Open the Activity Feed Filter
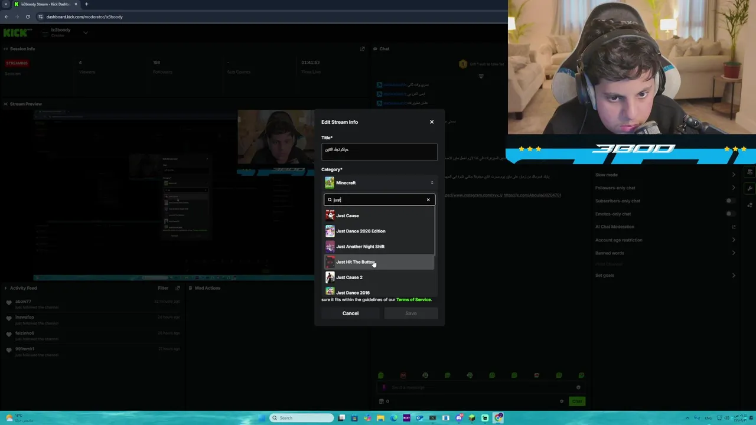 163,288
